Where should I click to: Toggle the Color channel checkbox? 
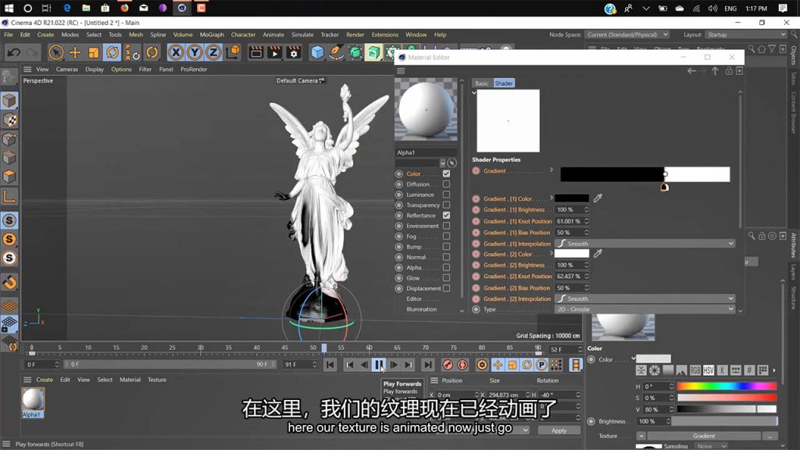point(446,174)
